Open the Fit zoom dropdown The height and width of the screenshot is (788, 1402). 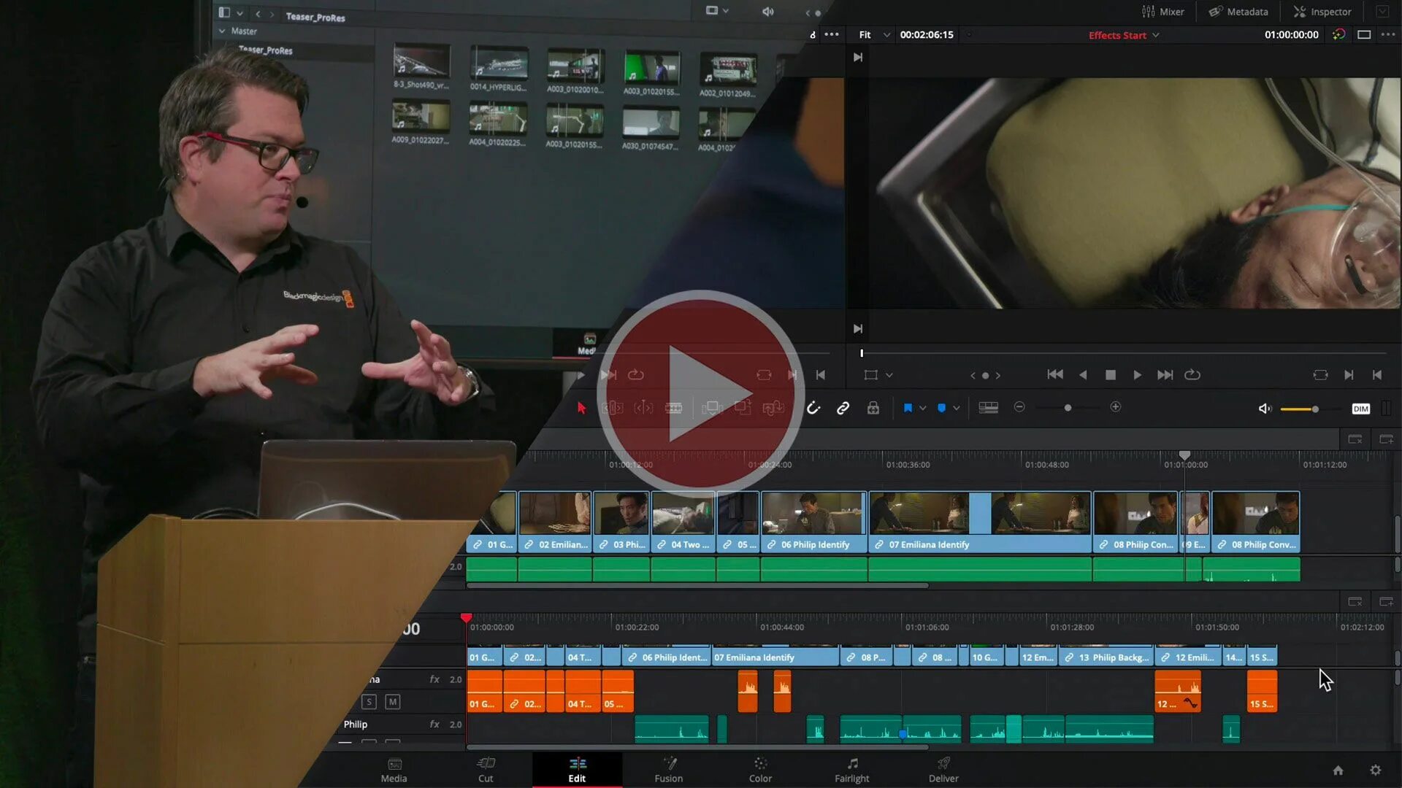click(x=874, y=34)
